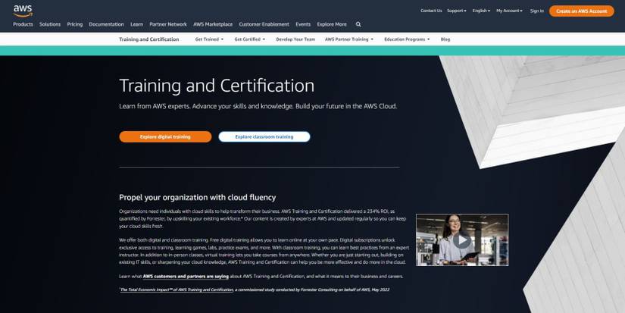The width and height of the screenshot is (625, 313).
Task: Expand the English language dropdown
Action: click(x=481, y=11)
